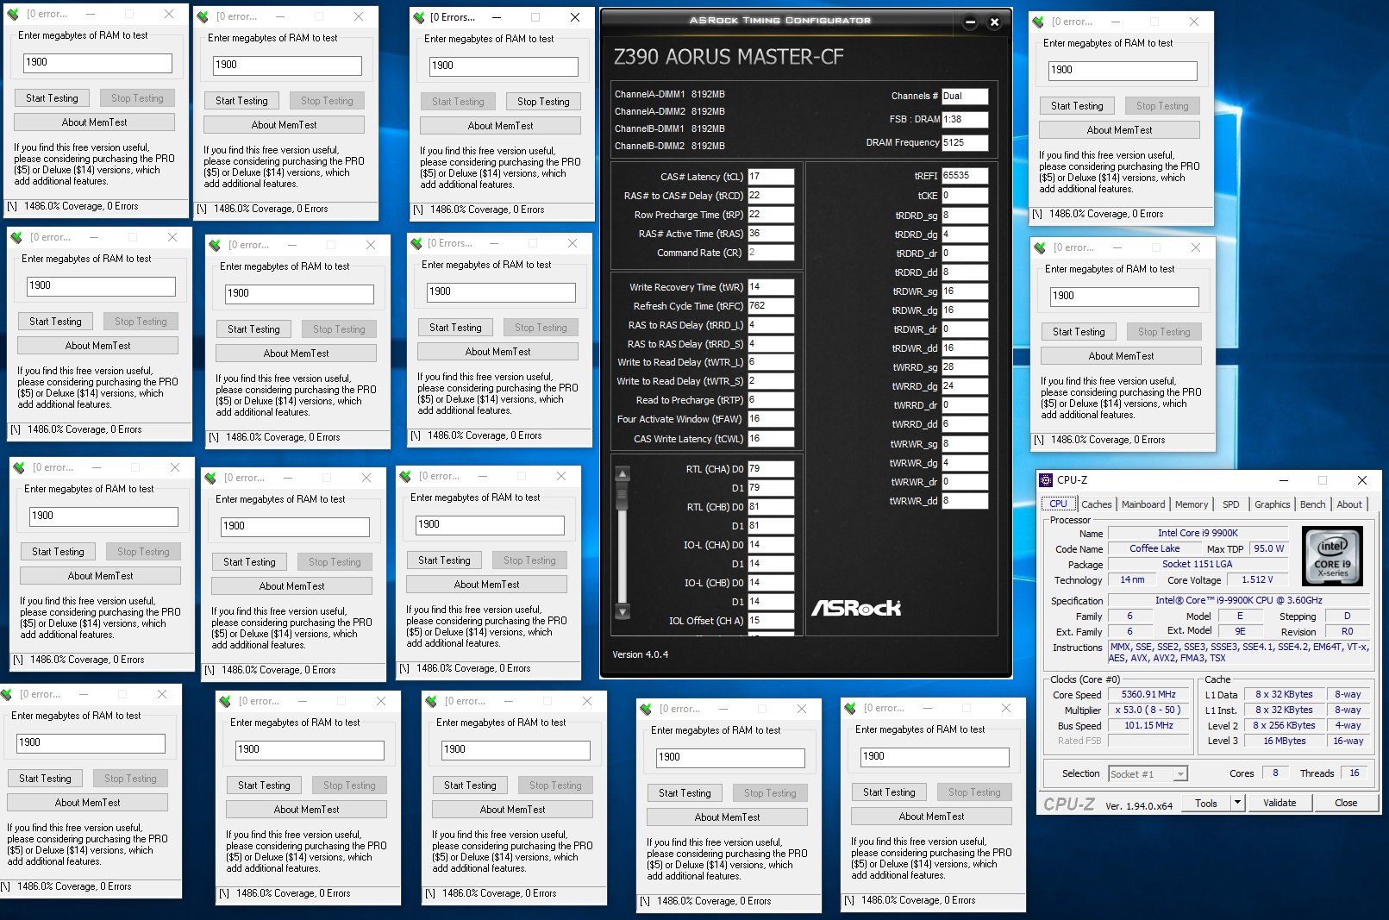
Task: Click the Code Name value Coffee Lake
Action: (1154, 549)
